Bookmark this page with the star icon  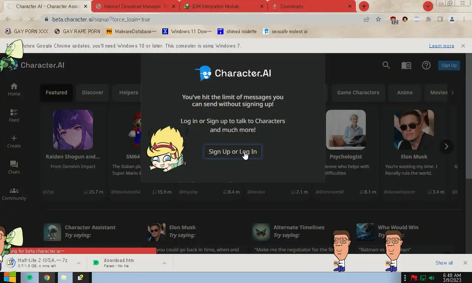378,19
